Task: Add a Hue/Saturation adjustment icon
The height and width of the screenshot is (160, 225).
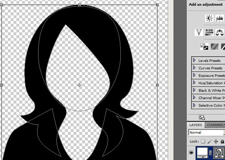Action: tap(209, 32)
